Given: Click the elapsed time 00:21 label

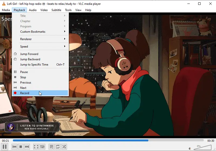Looking at the screenshot, I should [5, 141].
